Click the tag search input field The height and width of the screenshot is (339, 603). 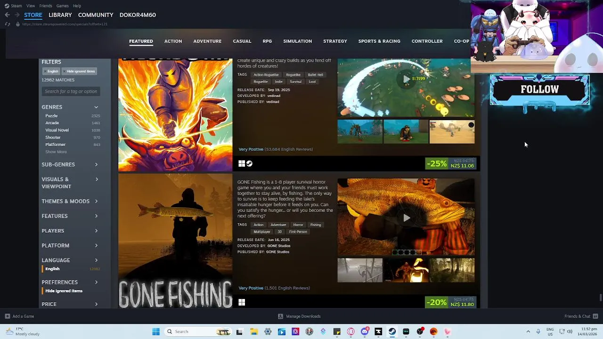[71, 91]
